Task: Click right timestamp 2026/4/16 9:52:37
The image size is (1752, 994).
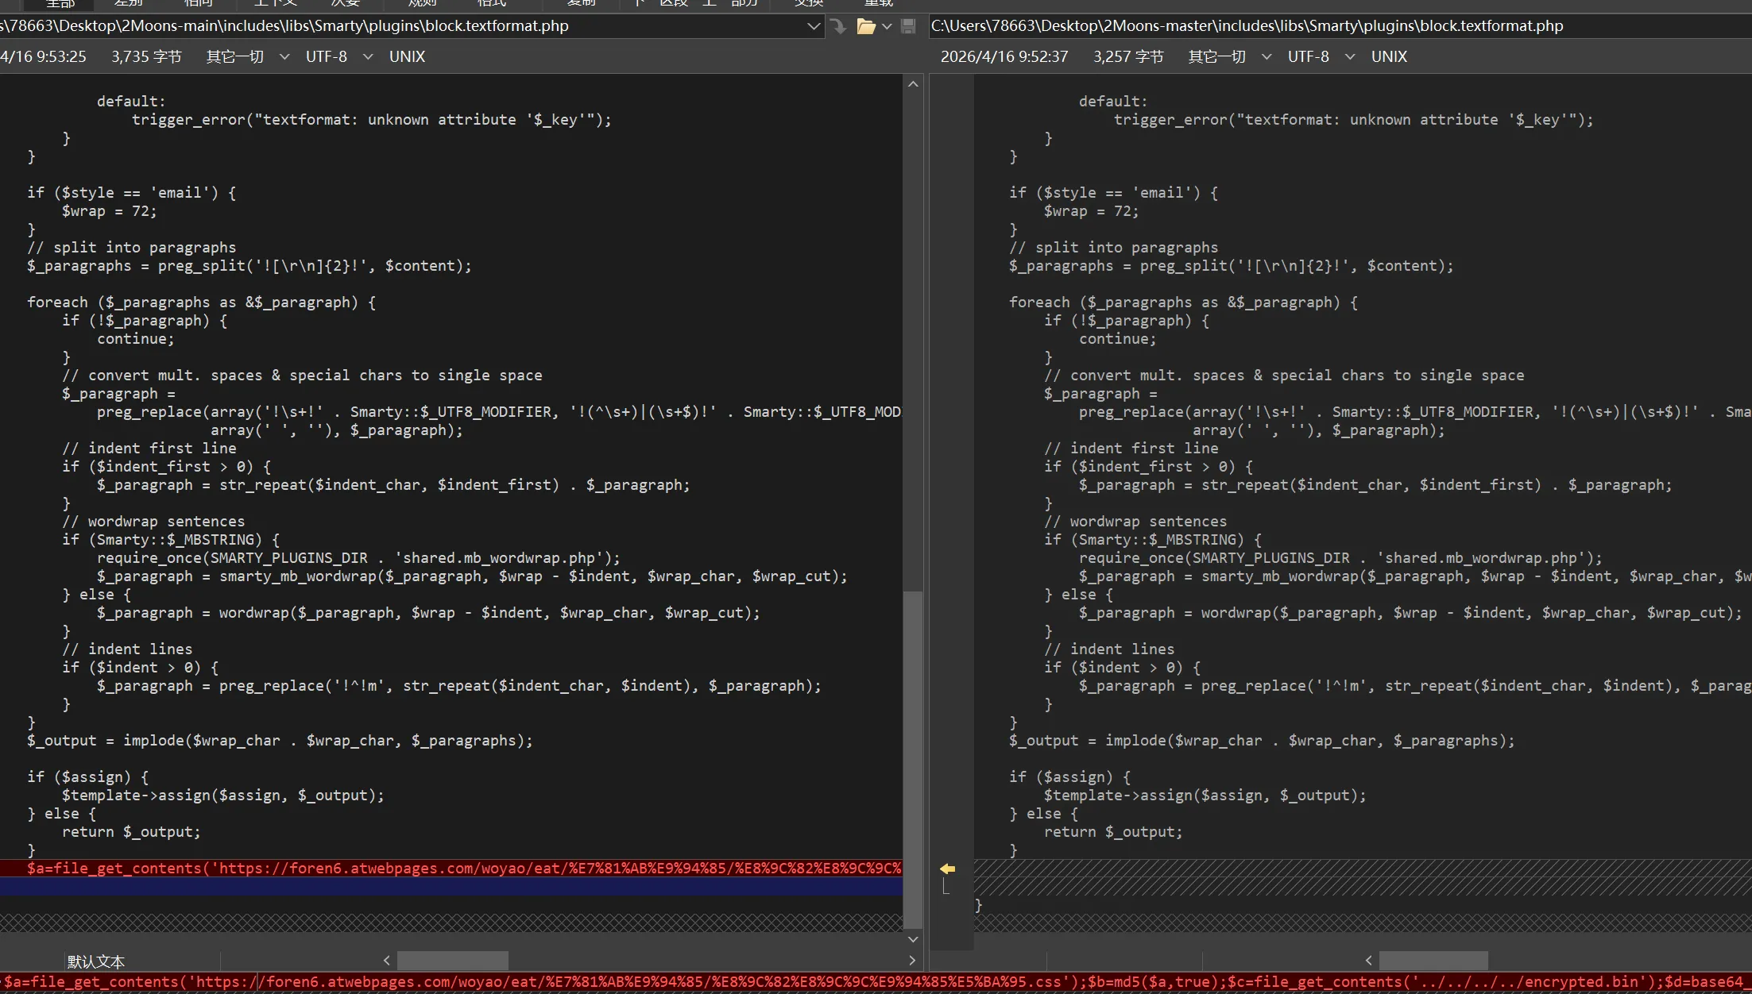Action: pyautogui.click(x=1004, y=57)
